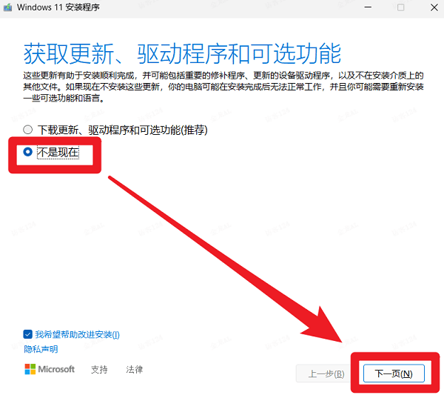The image size is (444, 395).
Task: Click the maximize button in the title bar
Action: coord(400,7)
